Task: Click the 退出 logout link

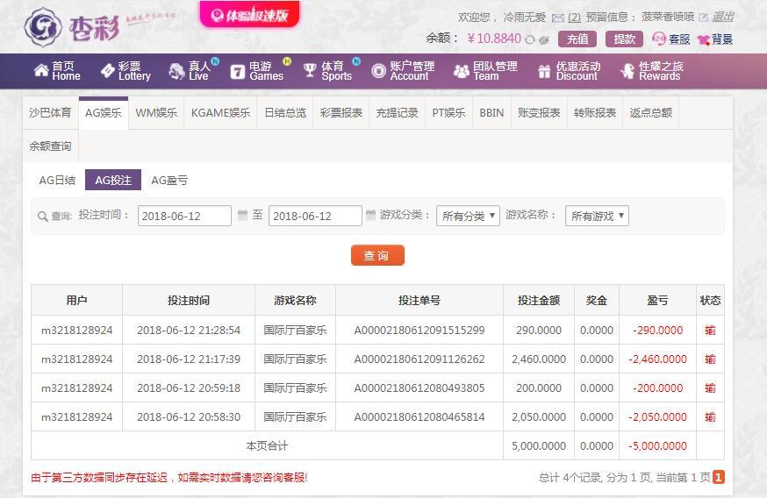Action: (723, 17)
